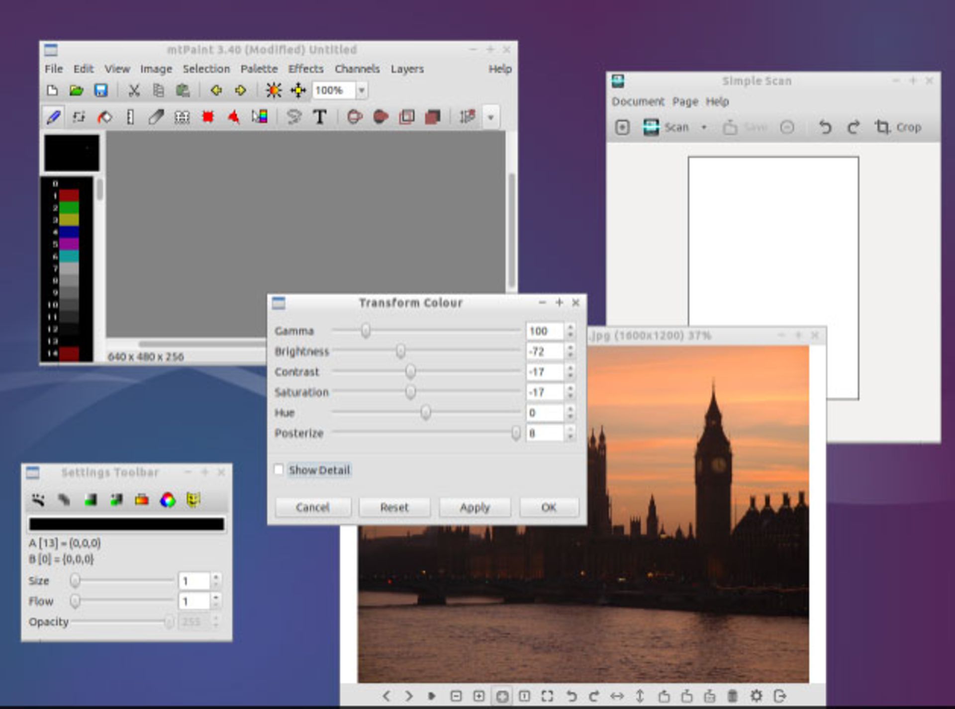Open the Document menu in Simple Scan
955x709 pixels.
[x=638, y=102]
